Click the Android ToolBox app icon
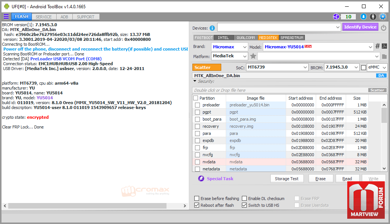This screenshot has height=224, width=390. (6, 6)
